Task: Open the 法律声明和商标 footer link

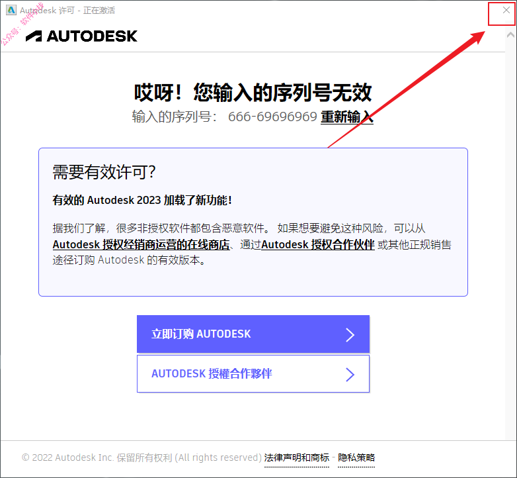Action: 296,457
